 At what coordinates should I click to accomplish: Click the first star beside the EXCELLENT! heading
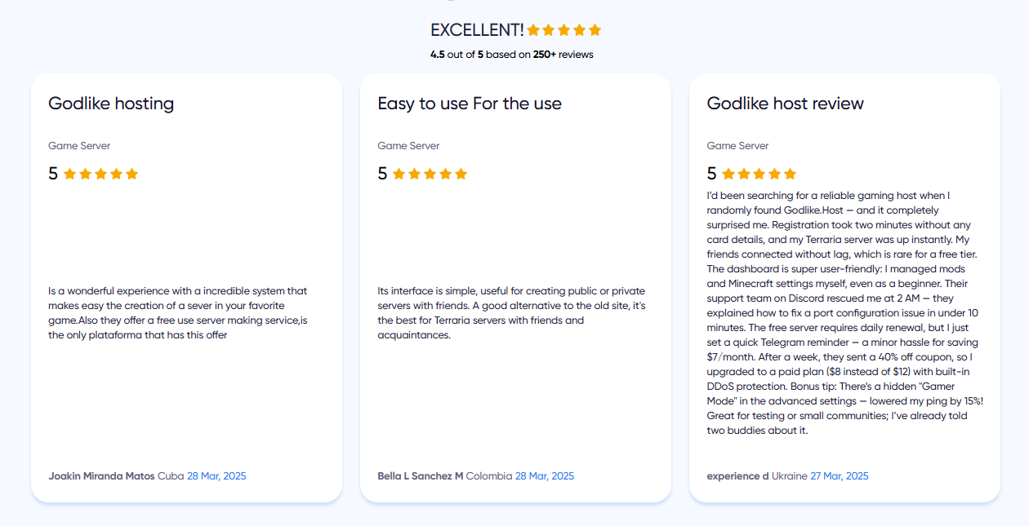click(533, 30)
